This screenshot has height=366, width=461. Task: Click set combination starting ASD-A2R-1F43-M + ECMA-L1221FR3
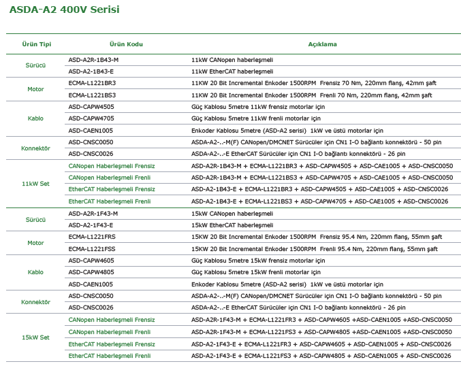(x=321, y=320)
